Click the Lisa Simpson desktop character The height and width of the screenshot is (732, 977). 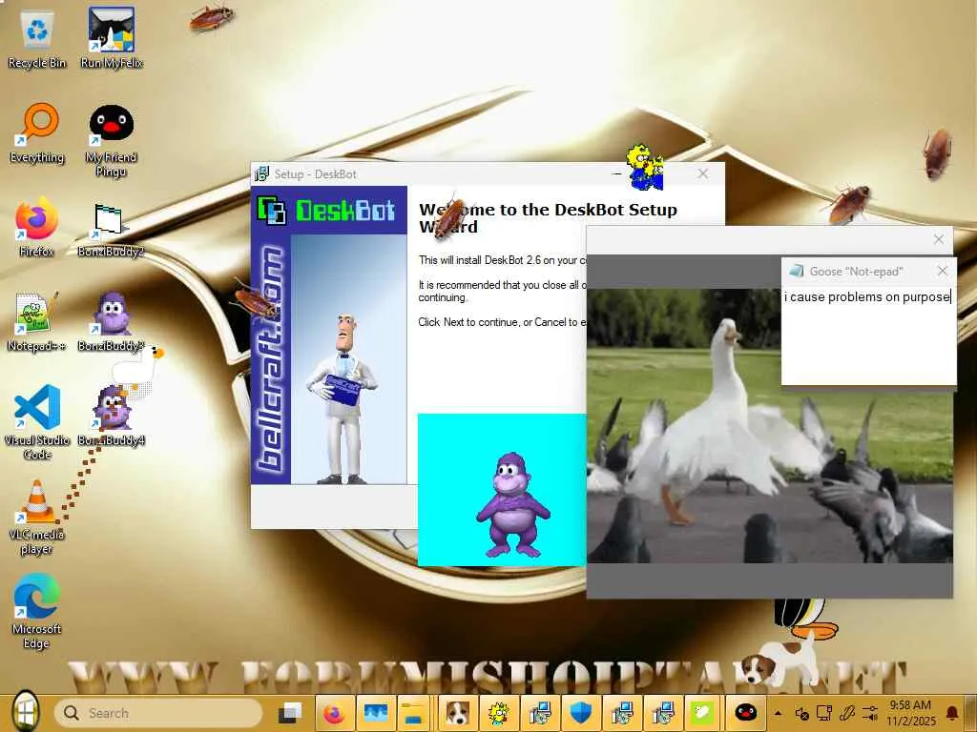click(645, 167)
